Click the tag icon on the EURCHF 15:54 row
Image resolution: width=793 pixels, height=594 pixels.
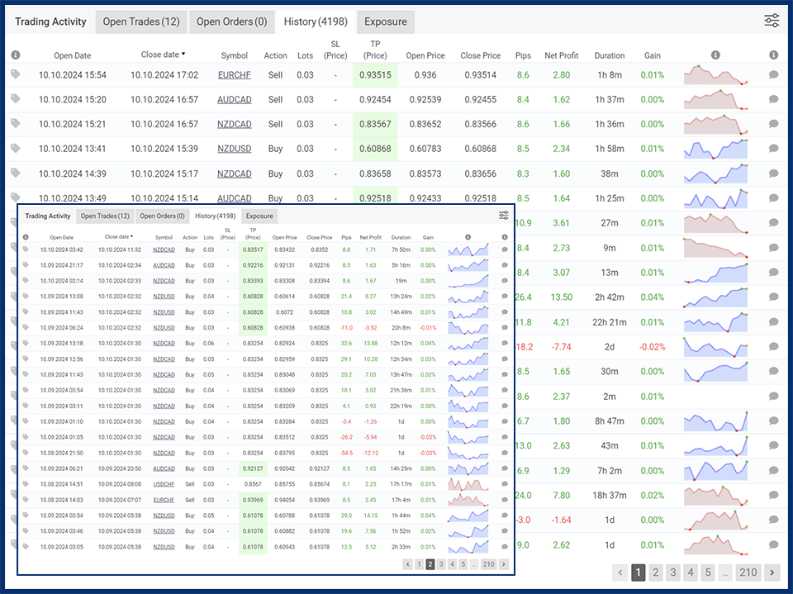click(16, 74)
